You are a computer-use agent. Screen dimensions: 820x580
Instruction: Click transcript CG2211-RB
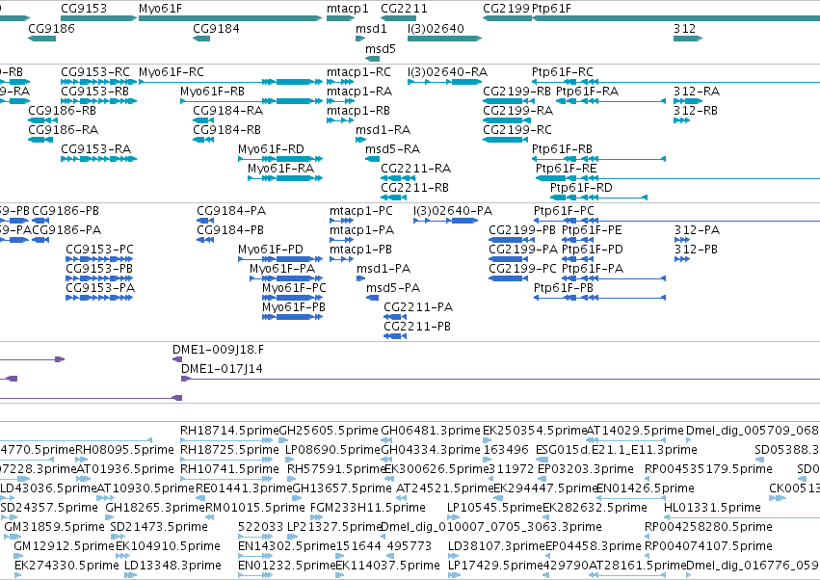[x=394, y=198]
